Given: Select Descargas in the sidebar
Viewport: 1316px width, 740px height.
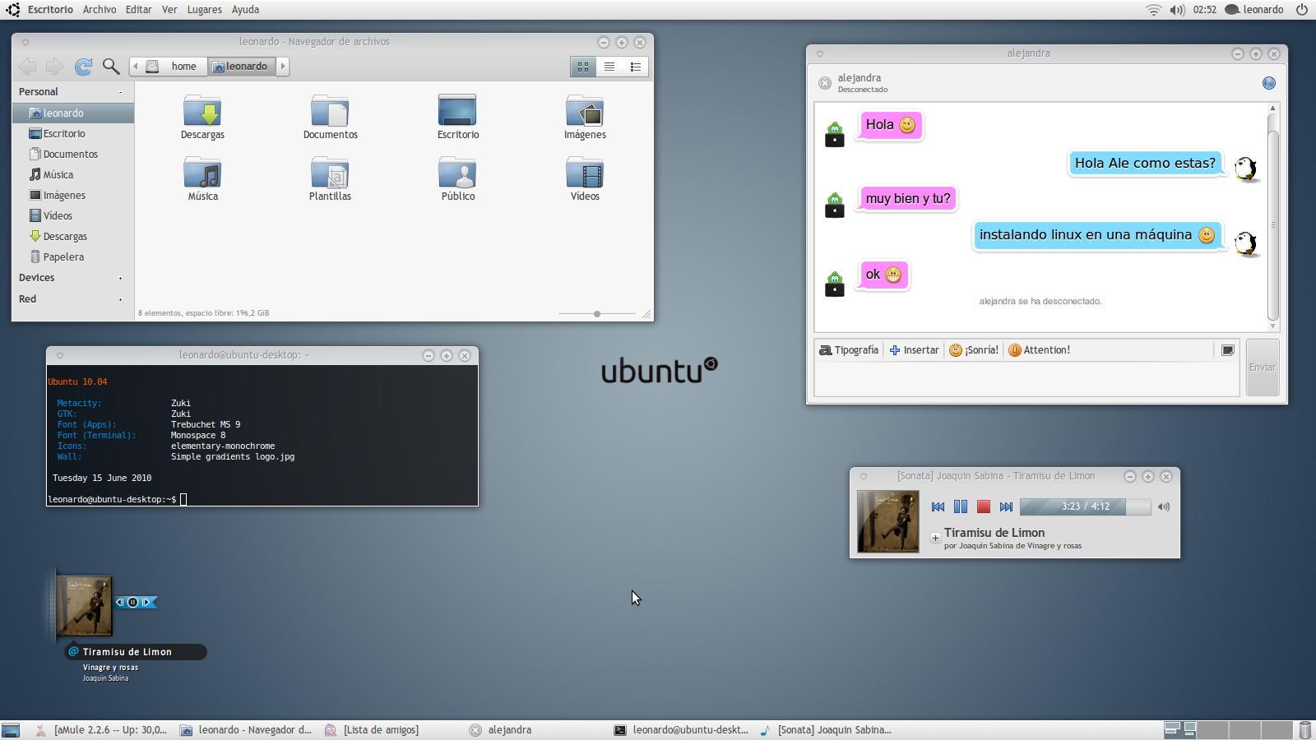Looking at the screenshot, I should (73, 237).
